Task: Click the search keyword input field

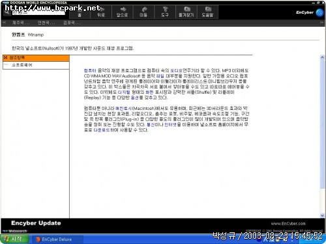Action: pyautogui.click(x=38, y=12)
